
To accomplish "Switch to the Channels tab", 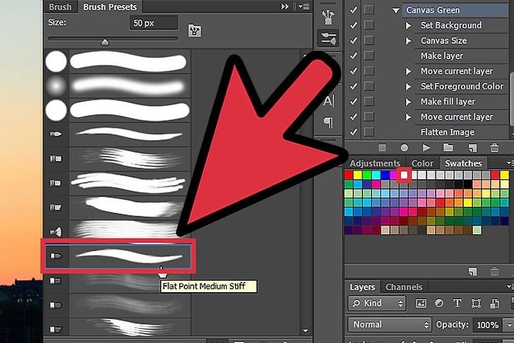I will (404, 287).
